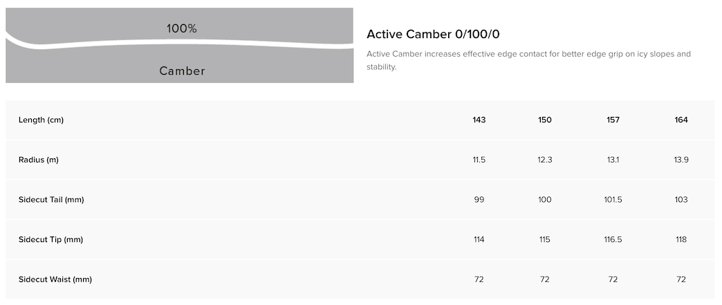Click the 116.5 sidecut tip value
The width and height of the screenshot is (722, 305).
(613, 239)
